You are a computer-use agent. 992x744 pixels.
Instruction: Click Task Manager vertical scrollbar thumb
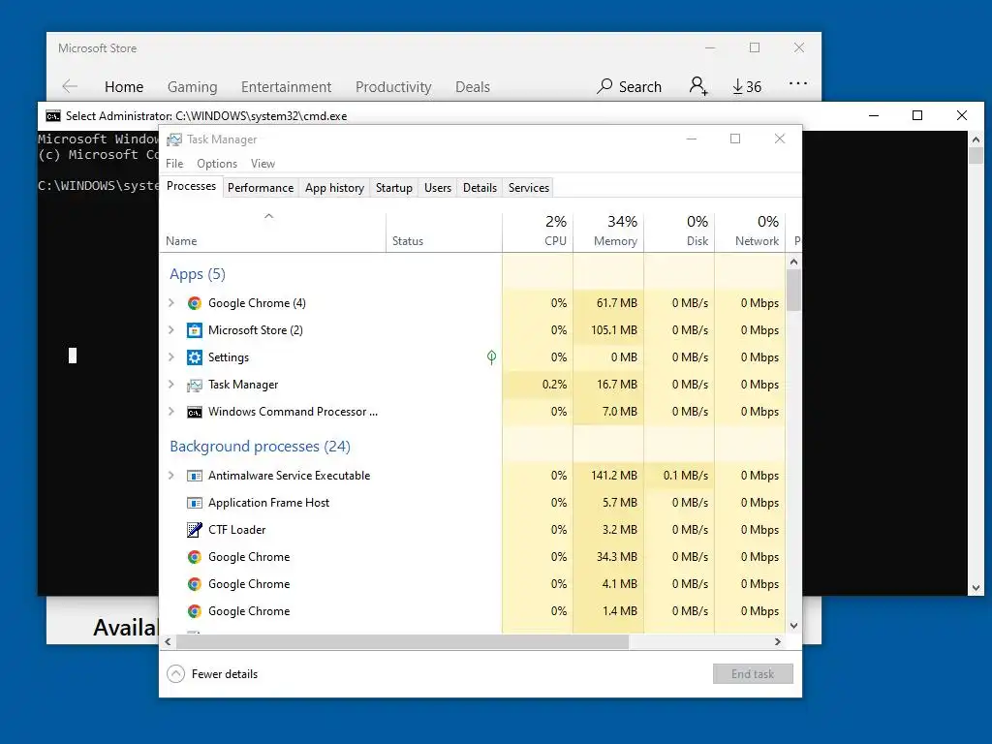point(794,291)
